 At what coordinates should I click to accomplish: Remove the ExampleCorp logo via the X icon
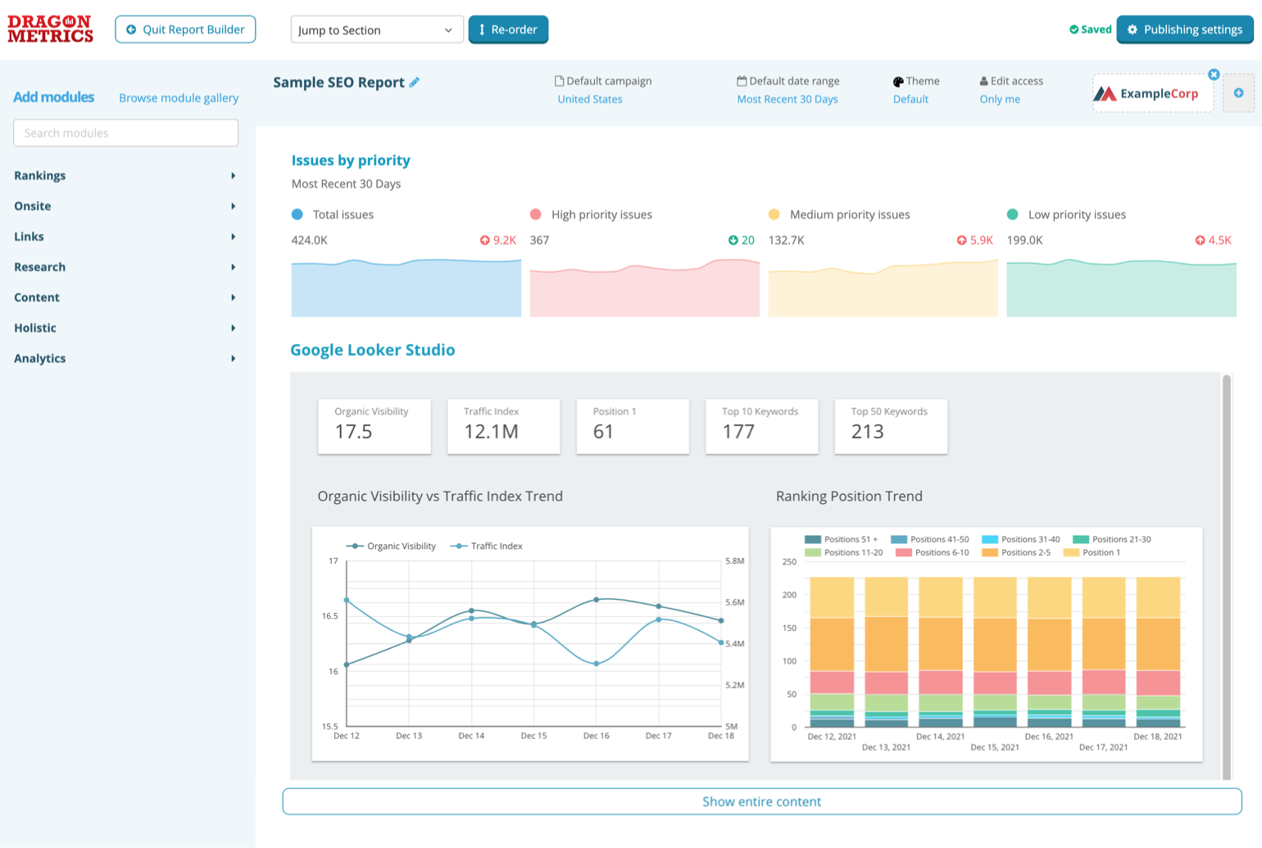[1214, 74]
